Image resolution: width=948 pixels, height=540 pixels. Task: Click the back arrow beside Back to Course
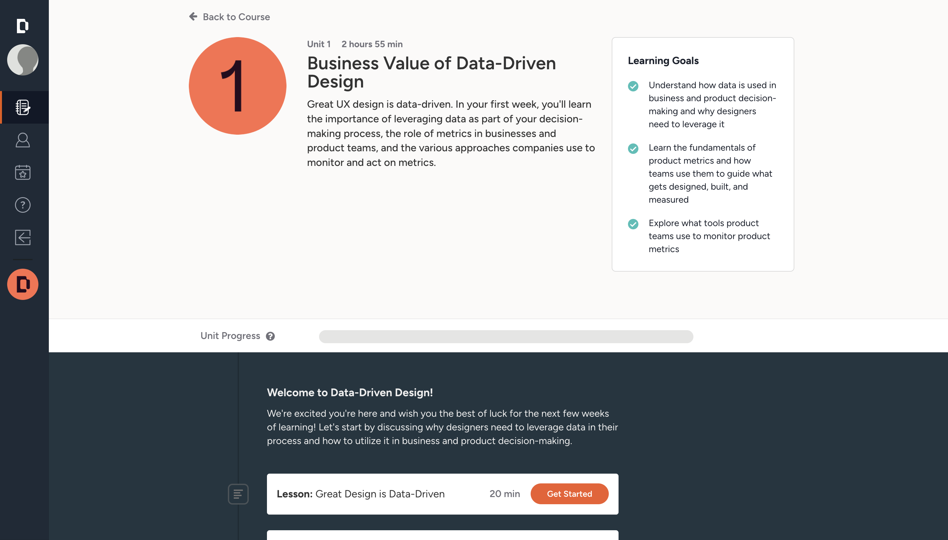[x=193, y=16]
